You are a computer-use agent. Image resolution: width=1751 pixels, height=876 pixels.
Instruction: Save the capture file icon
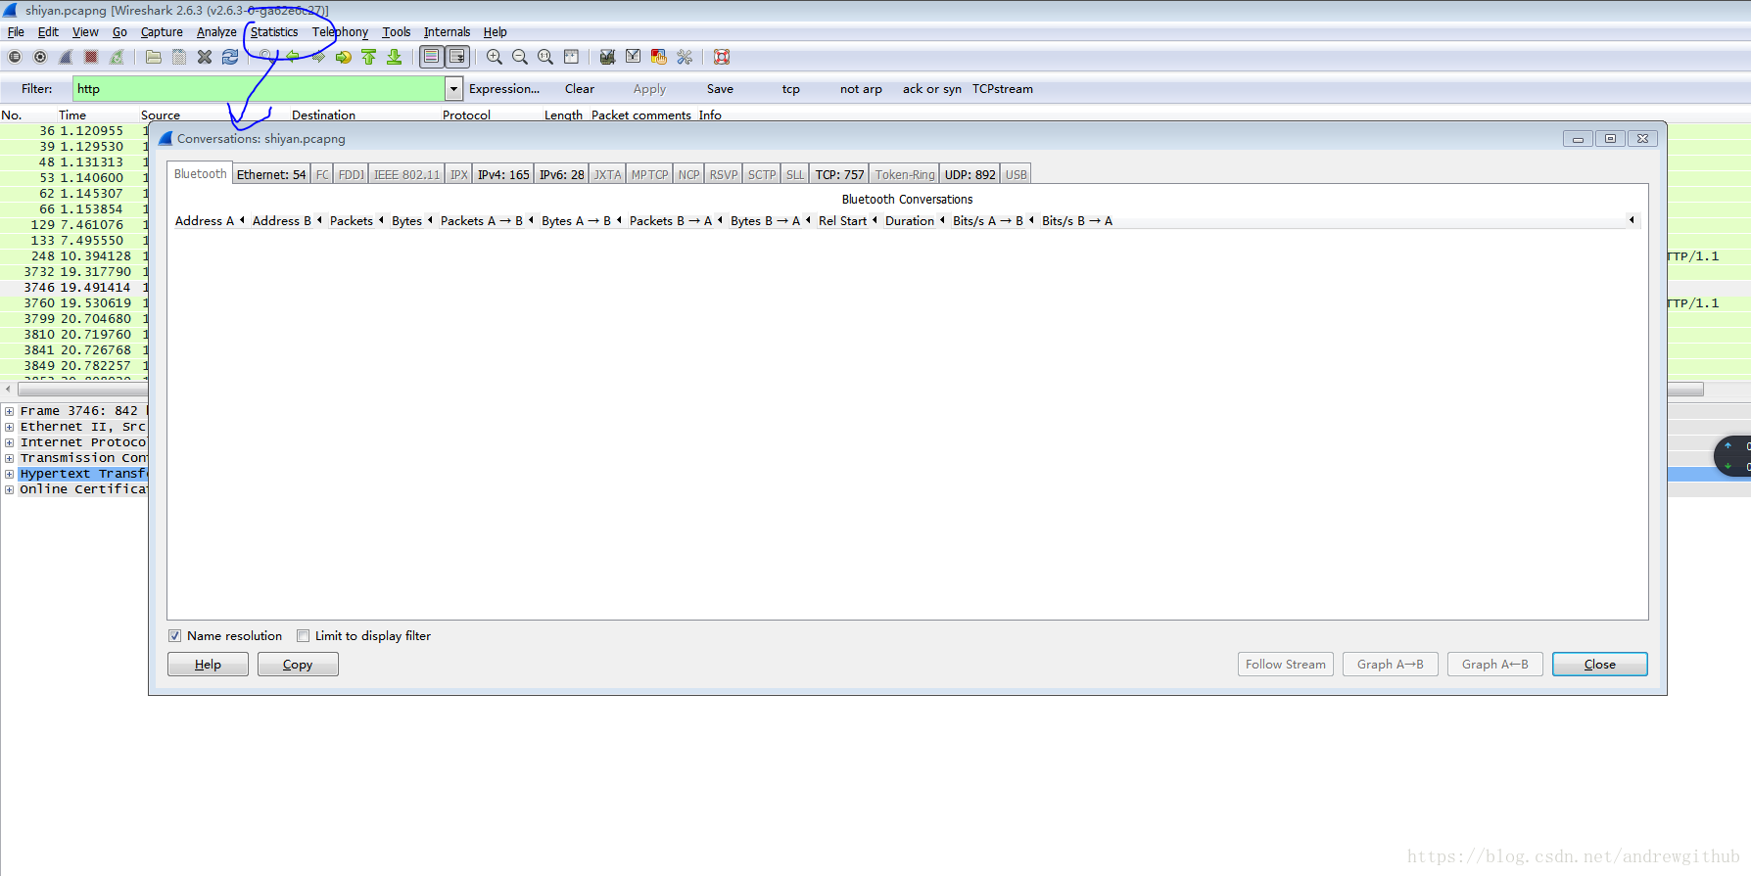[x=179, y=57]
